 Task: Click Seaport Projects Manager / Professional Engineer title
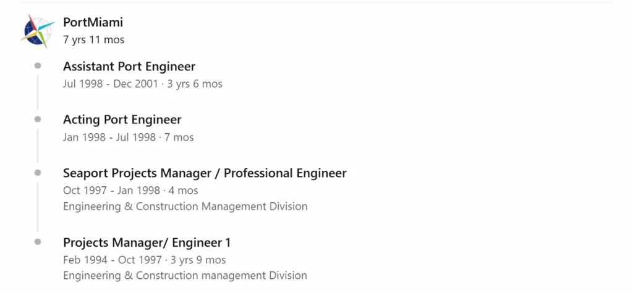205,173
